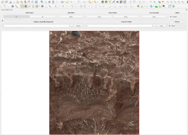Click the blue info circle icon
Image resolution: width=188 pixels, height=135 pixels.
[x=13, y=6]
